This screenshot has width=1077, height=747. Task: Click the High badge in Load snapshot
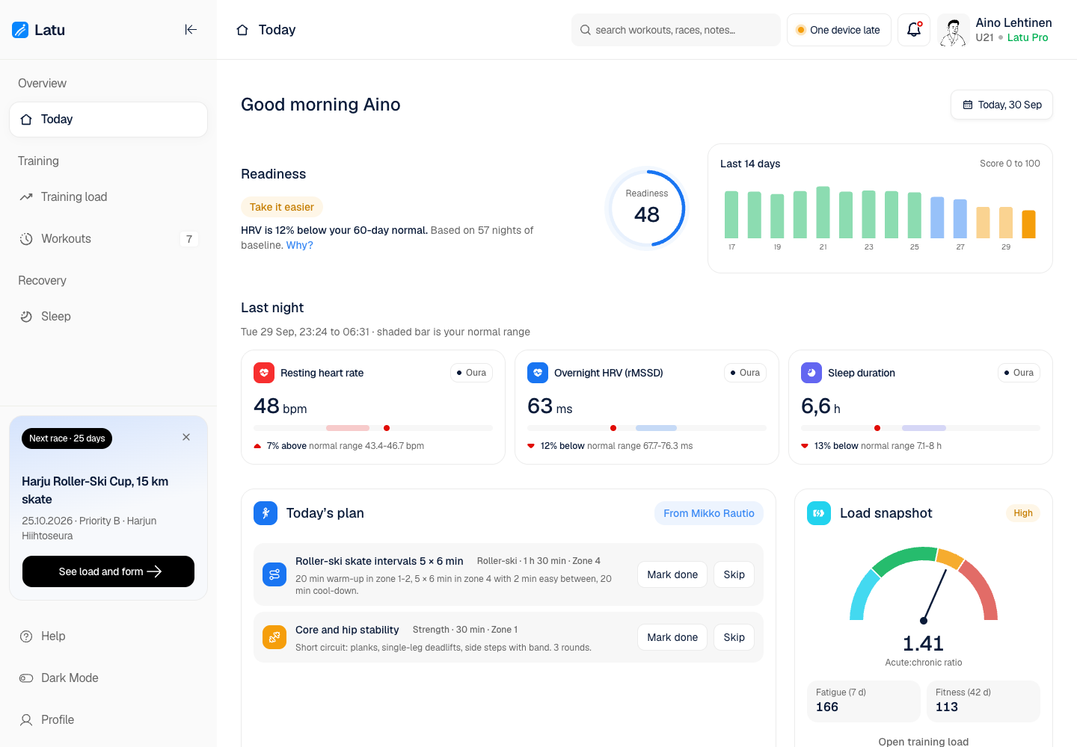(1023, 513)
